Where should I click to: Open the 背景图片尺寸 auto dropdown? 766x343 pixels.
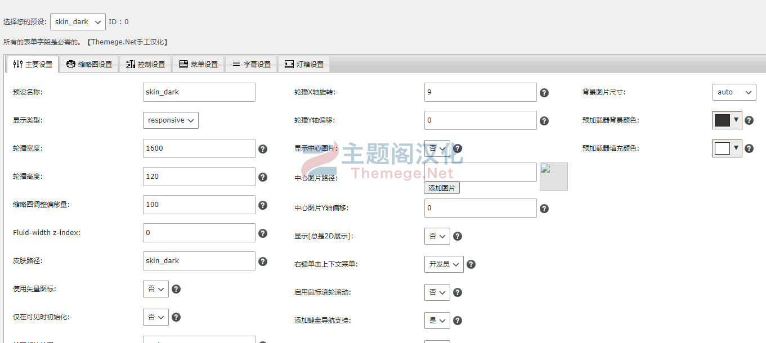point(734,92)
